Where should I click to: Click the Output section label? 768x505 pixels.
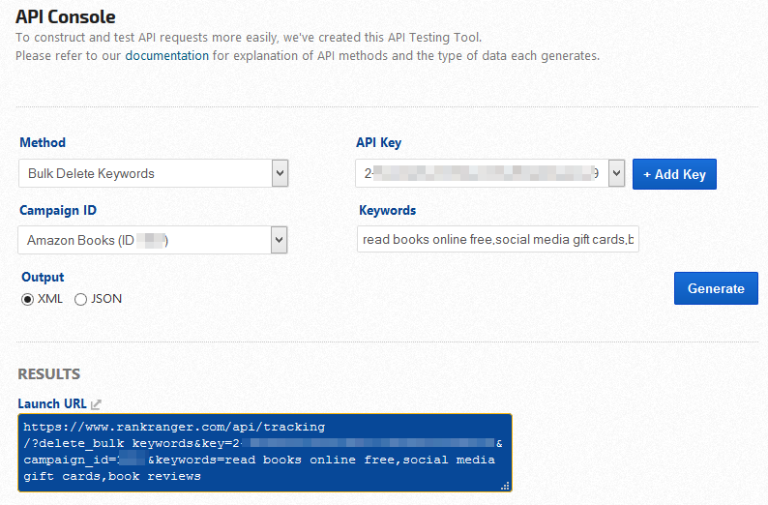[x=43, y=277]
